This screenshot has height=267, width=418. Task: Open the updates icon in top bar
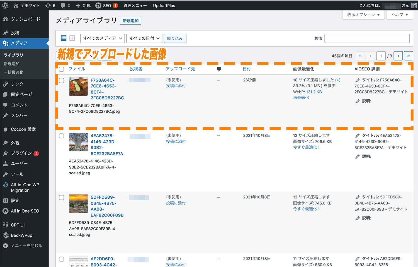[x=48, y=5]
